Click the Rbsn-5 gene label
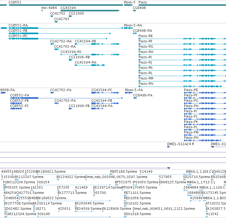Image resolution: width=226 pixels, height=218 pixels. click(x=130, y=2)
